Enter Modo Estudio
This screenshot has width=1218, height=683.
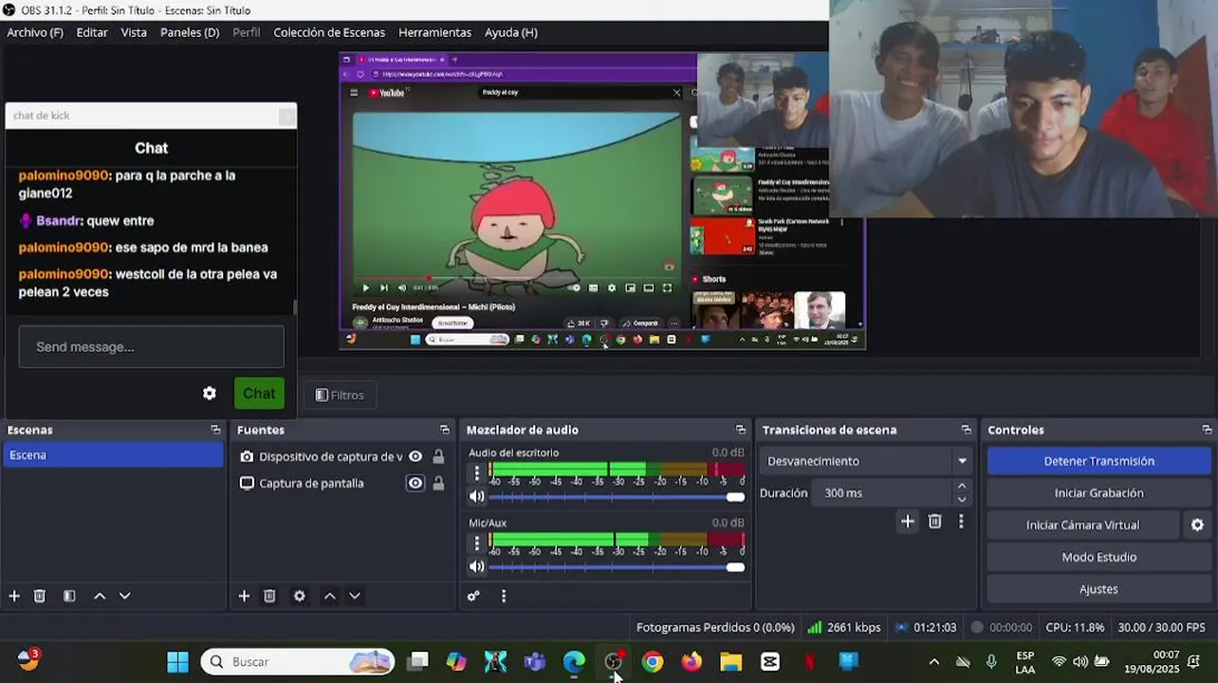1098,557
